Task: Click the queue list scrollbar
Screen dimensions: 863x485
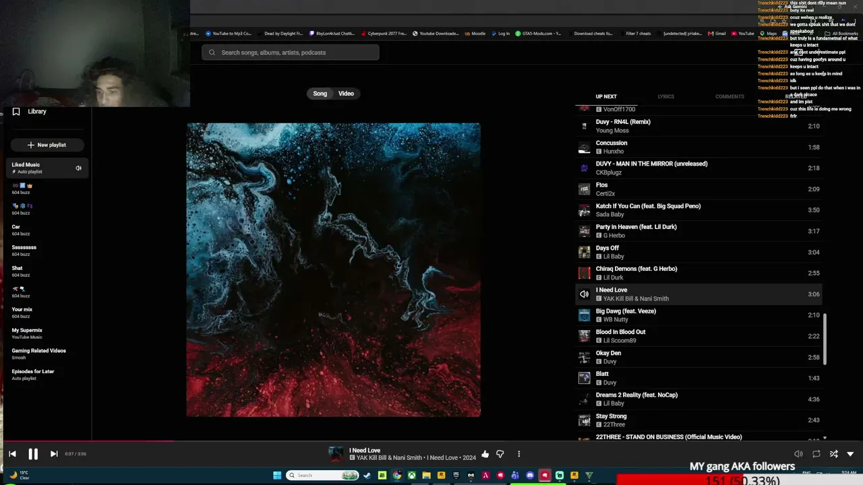Action: [825, 340]
